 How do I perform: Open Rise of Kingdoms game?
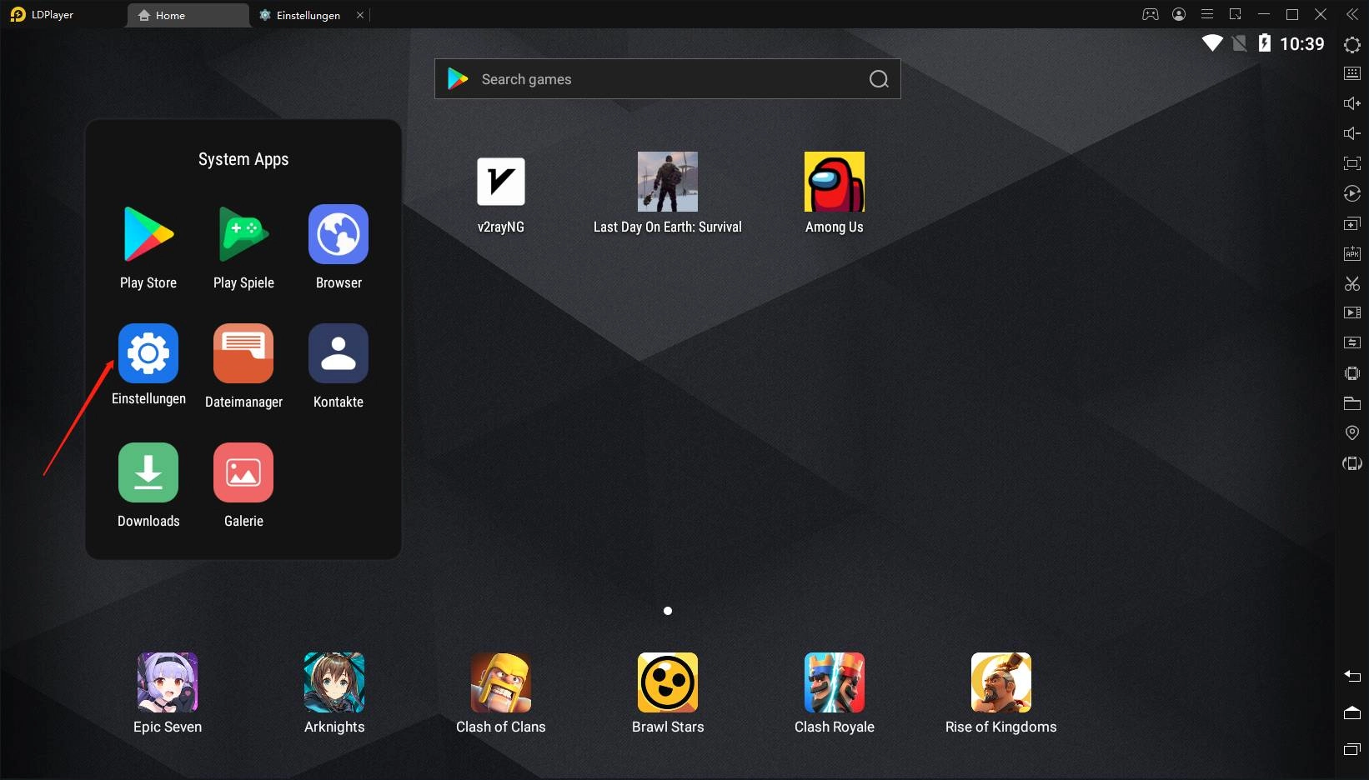[x=1001, y=693]
